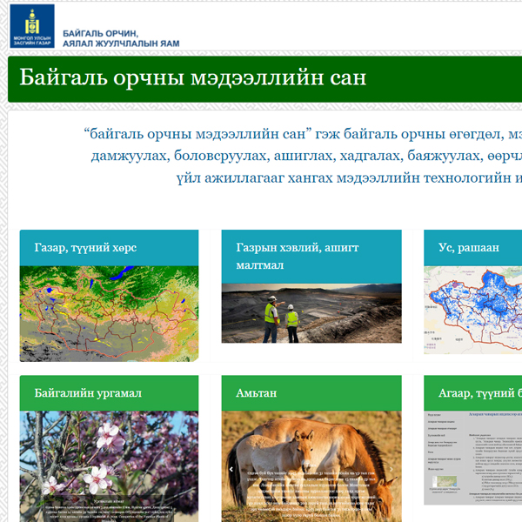Select the Газрын хэвлий, ашигт малтмал header
Screen dimensions: 522x522
(311, 257)
